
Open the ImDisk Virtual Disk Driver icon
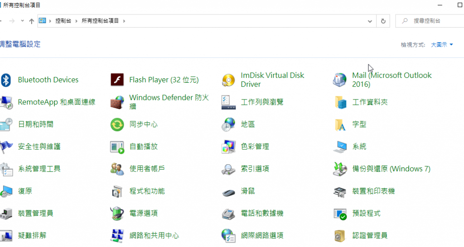(x=228, y=80)
